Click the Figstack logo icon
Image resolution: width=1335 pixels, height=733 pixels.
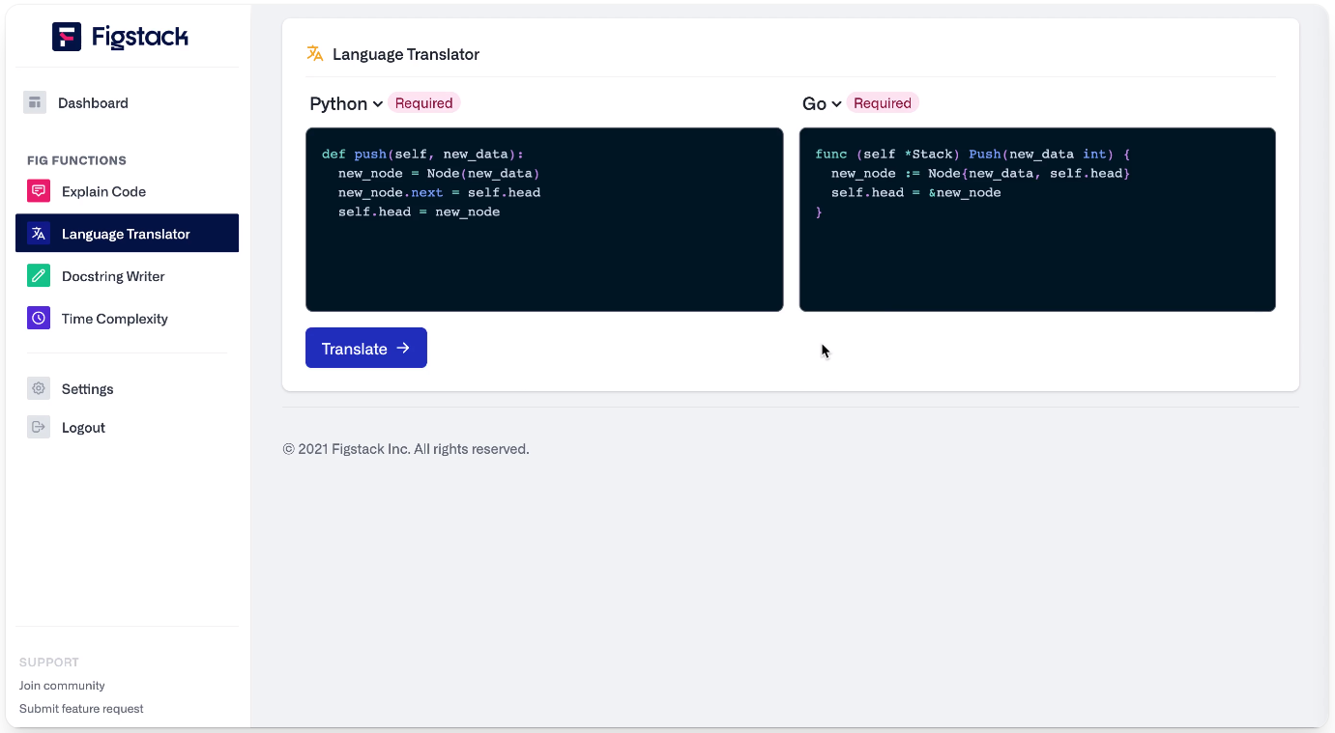[67, 37]
